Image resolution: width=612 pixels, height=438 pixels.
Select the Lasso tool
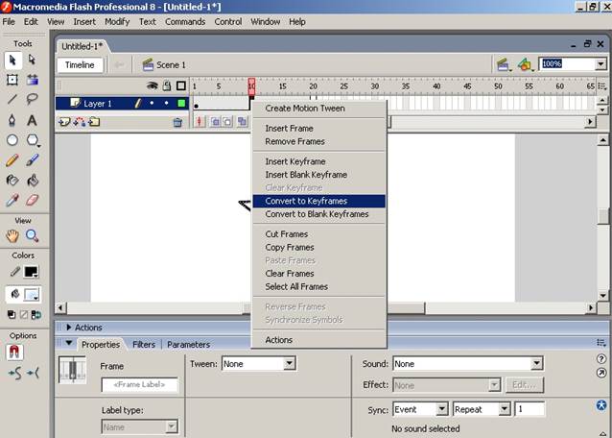pos(32,99)
